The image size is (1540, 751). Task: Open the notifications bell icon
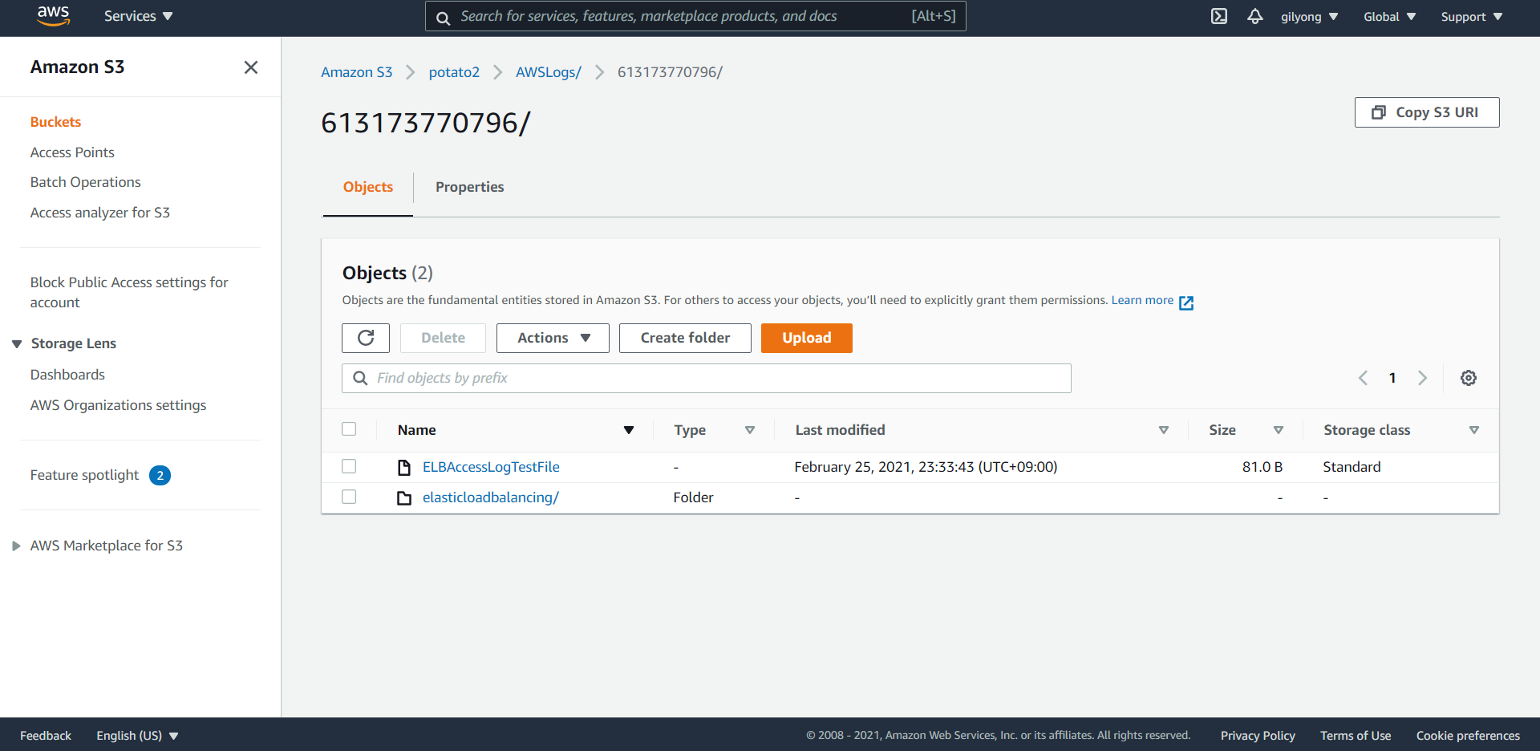coord(1255,16)
